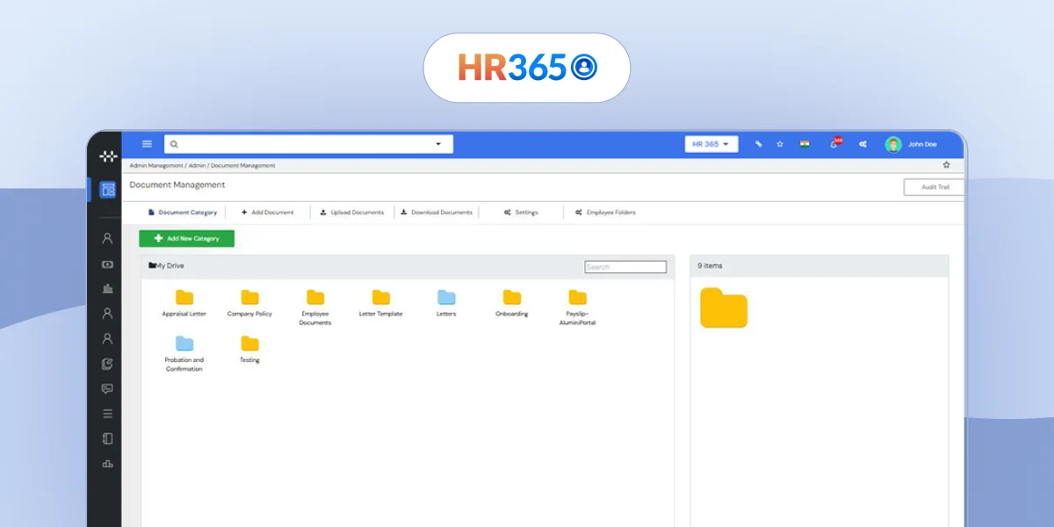Open the HR 365 module dropdown
Screen dimensions: 1054x527
point(711,144)
